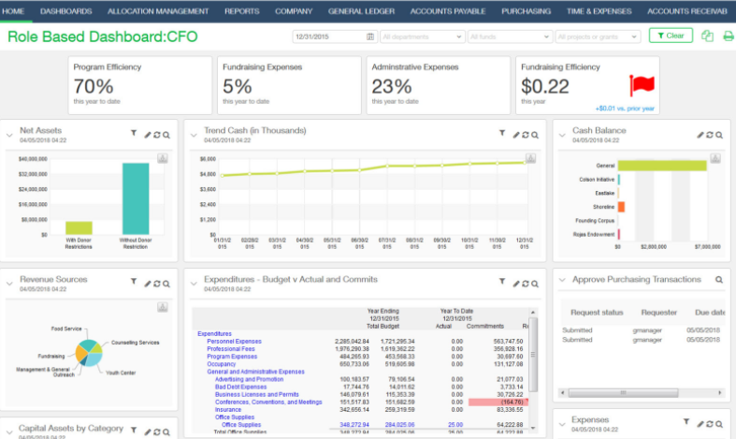The height and width of the screenshot is (439, 736).
Task: Filter the Capital Assets by Category widget
Action: (x=134, y=430)
